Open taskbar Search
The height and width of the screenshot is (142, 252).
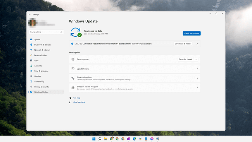coord(100,139)
